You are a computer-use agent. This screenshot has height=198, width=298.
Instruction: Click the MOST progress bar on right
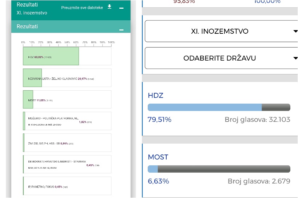click(219, 169)
